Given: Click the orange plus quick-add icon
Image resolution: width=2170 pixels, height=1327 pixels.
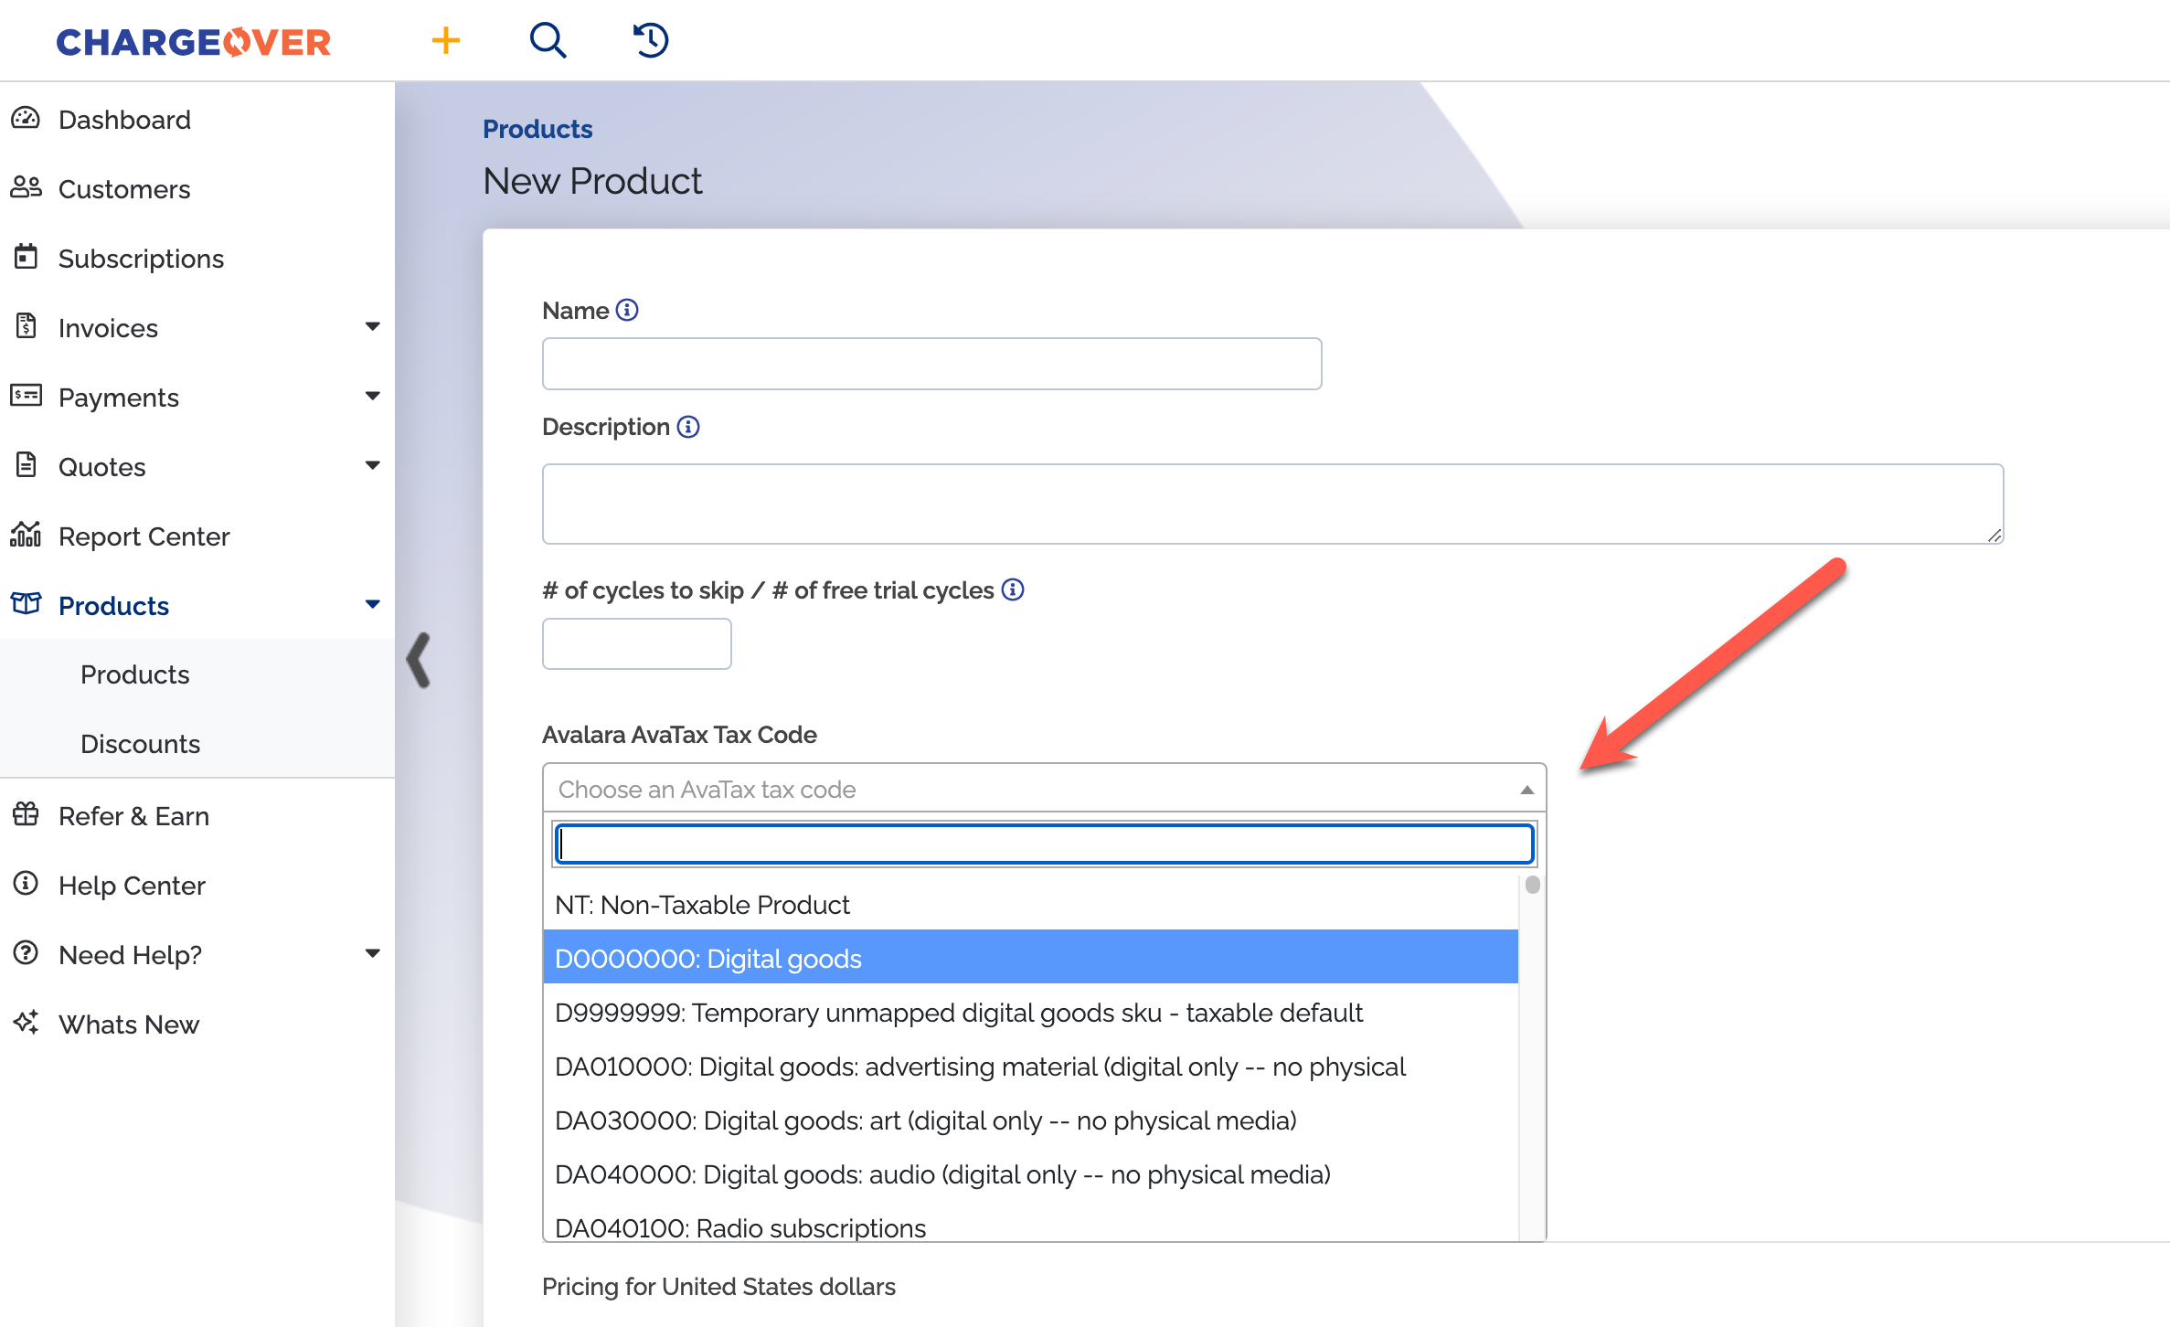Looking at the screenshot, I should click(445, 40).
